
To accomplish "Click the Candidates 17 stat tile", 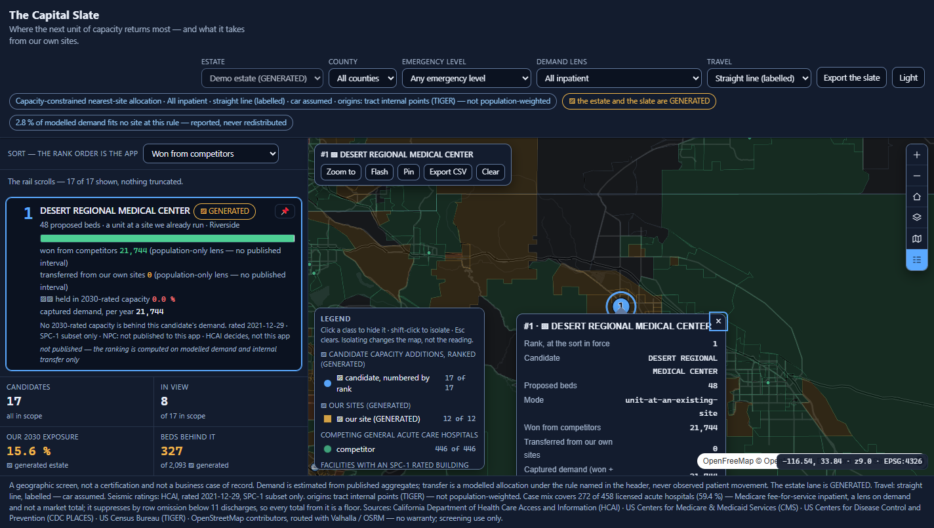I will tap(77, 401).
